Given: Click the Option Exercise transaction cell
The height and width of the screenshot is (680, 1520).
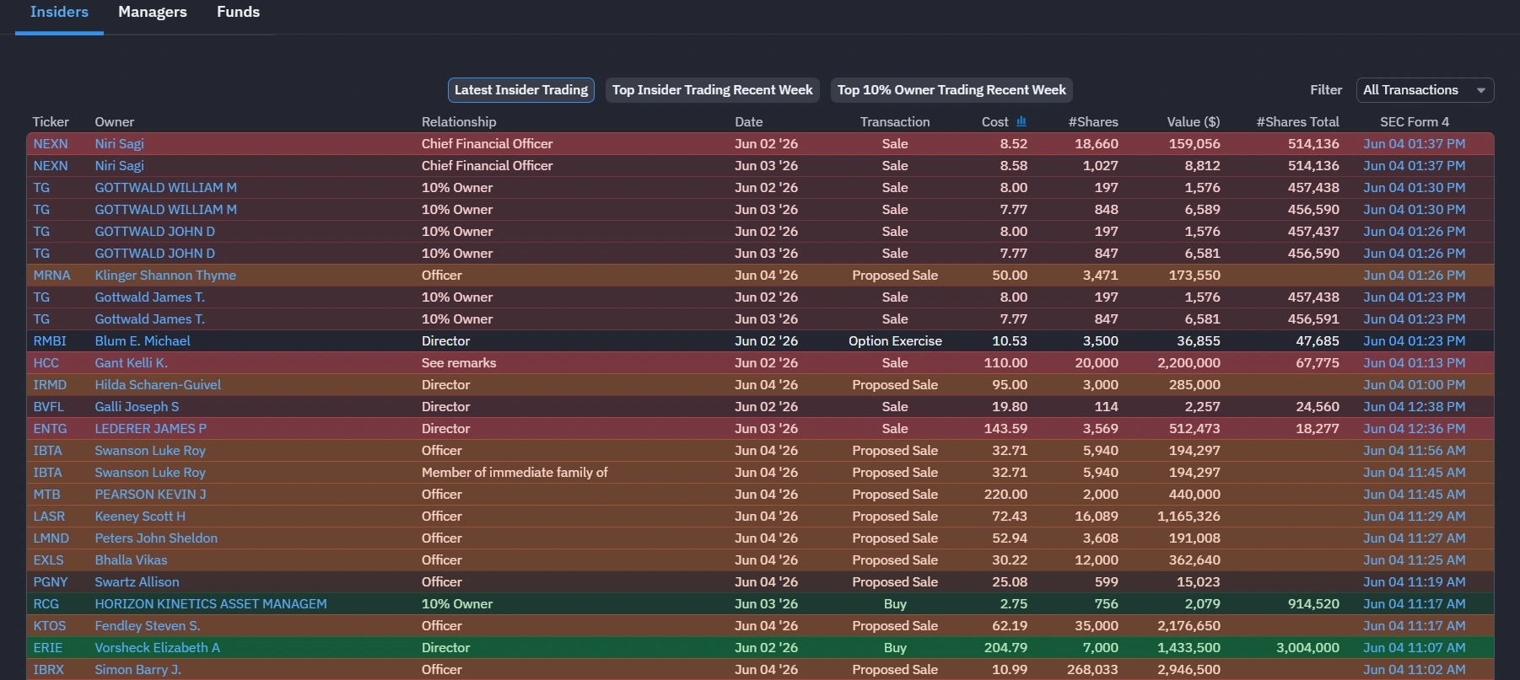Looking at the screenshot, I should pos(895,341).
